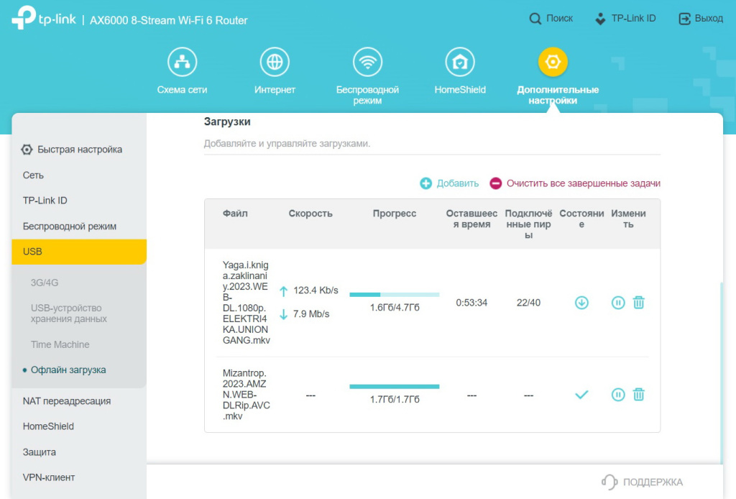This screenshot has height=499, width=736.
Task: Click progress value 1.6Гб/4.7Гб
Action: 395,308
